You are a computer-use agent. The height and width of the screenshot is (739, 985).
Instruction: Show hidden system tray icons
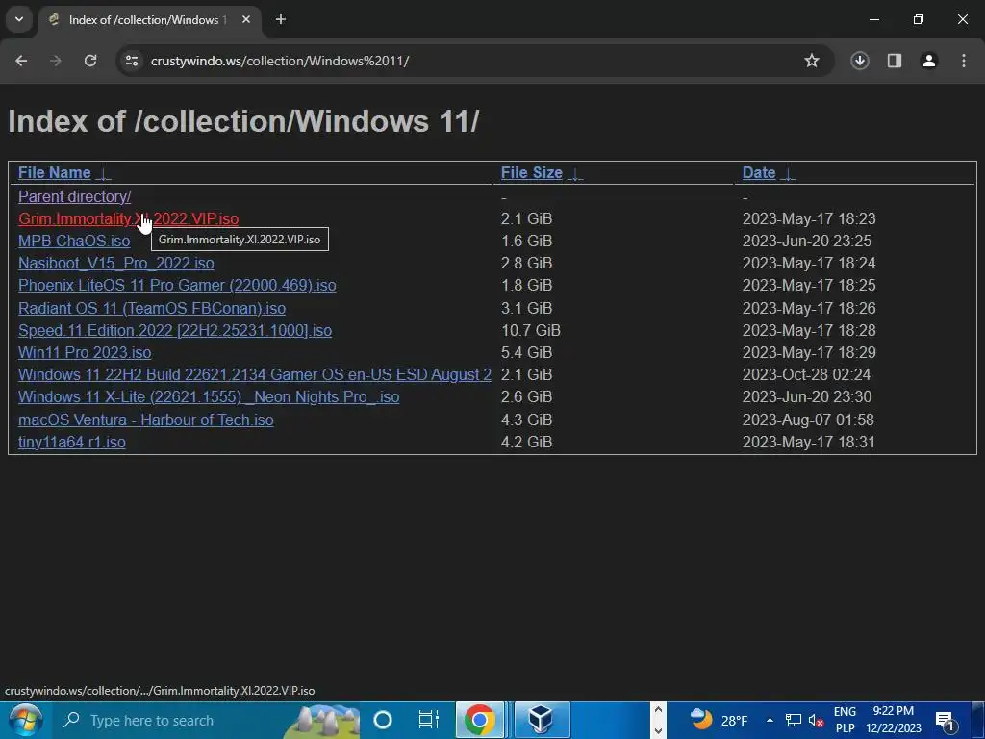pos(770,720)
